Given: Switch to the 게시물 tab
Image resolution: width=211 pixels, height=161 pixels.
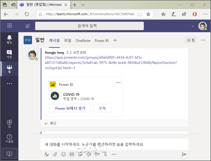Looking at the screenshot, I should (x=54, y=40).
